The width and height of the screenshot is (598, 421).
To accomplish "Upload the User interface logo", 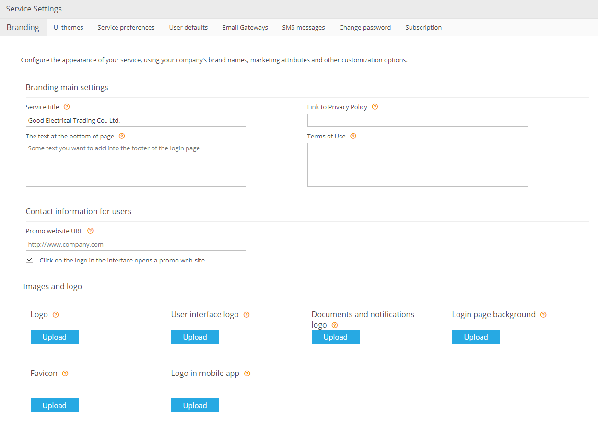I will point(195,337).
